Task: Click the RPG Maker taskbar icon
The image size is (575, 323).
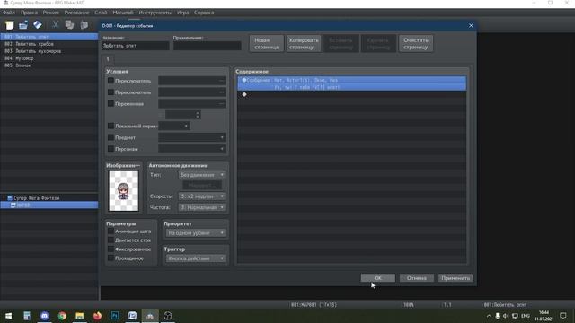Action: tap(150, 316)
